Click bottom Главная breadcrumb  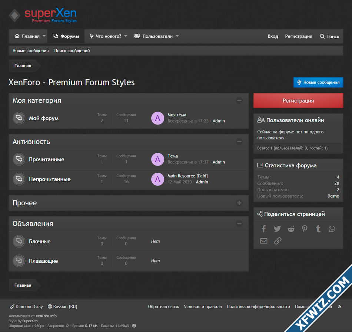tap(23, 285)
